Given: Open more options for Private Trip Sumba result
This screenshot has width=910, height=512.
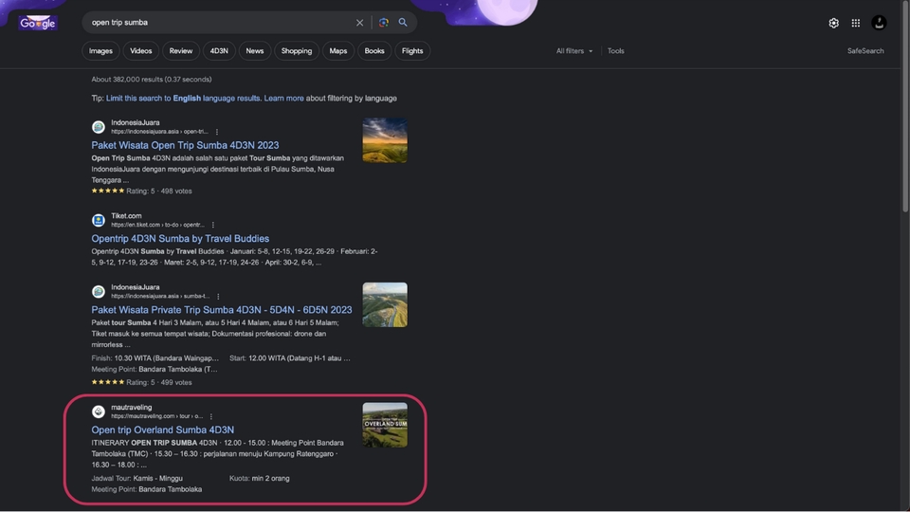Looking at the screenshot, I should 218,296.
